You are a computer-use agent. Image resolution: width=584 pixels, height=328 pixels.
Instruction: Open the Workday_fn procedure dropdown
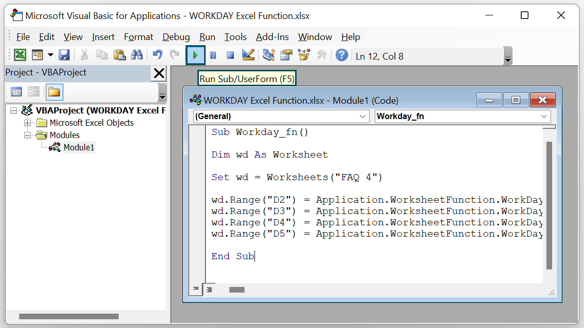[x=543, y=117]
